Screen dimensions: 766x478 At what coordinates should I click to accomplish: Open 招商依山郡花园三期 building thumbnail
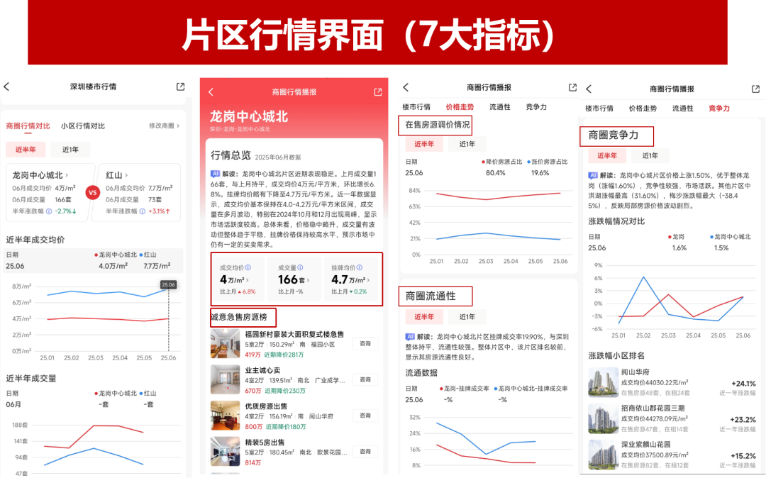click(603, 418)
